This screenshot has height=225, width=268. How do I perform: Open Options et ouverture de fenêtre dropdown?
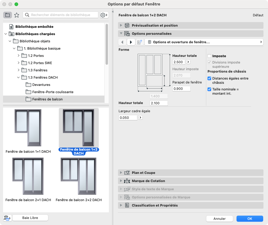coord(204,42)
